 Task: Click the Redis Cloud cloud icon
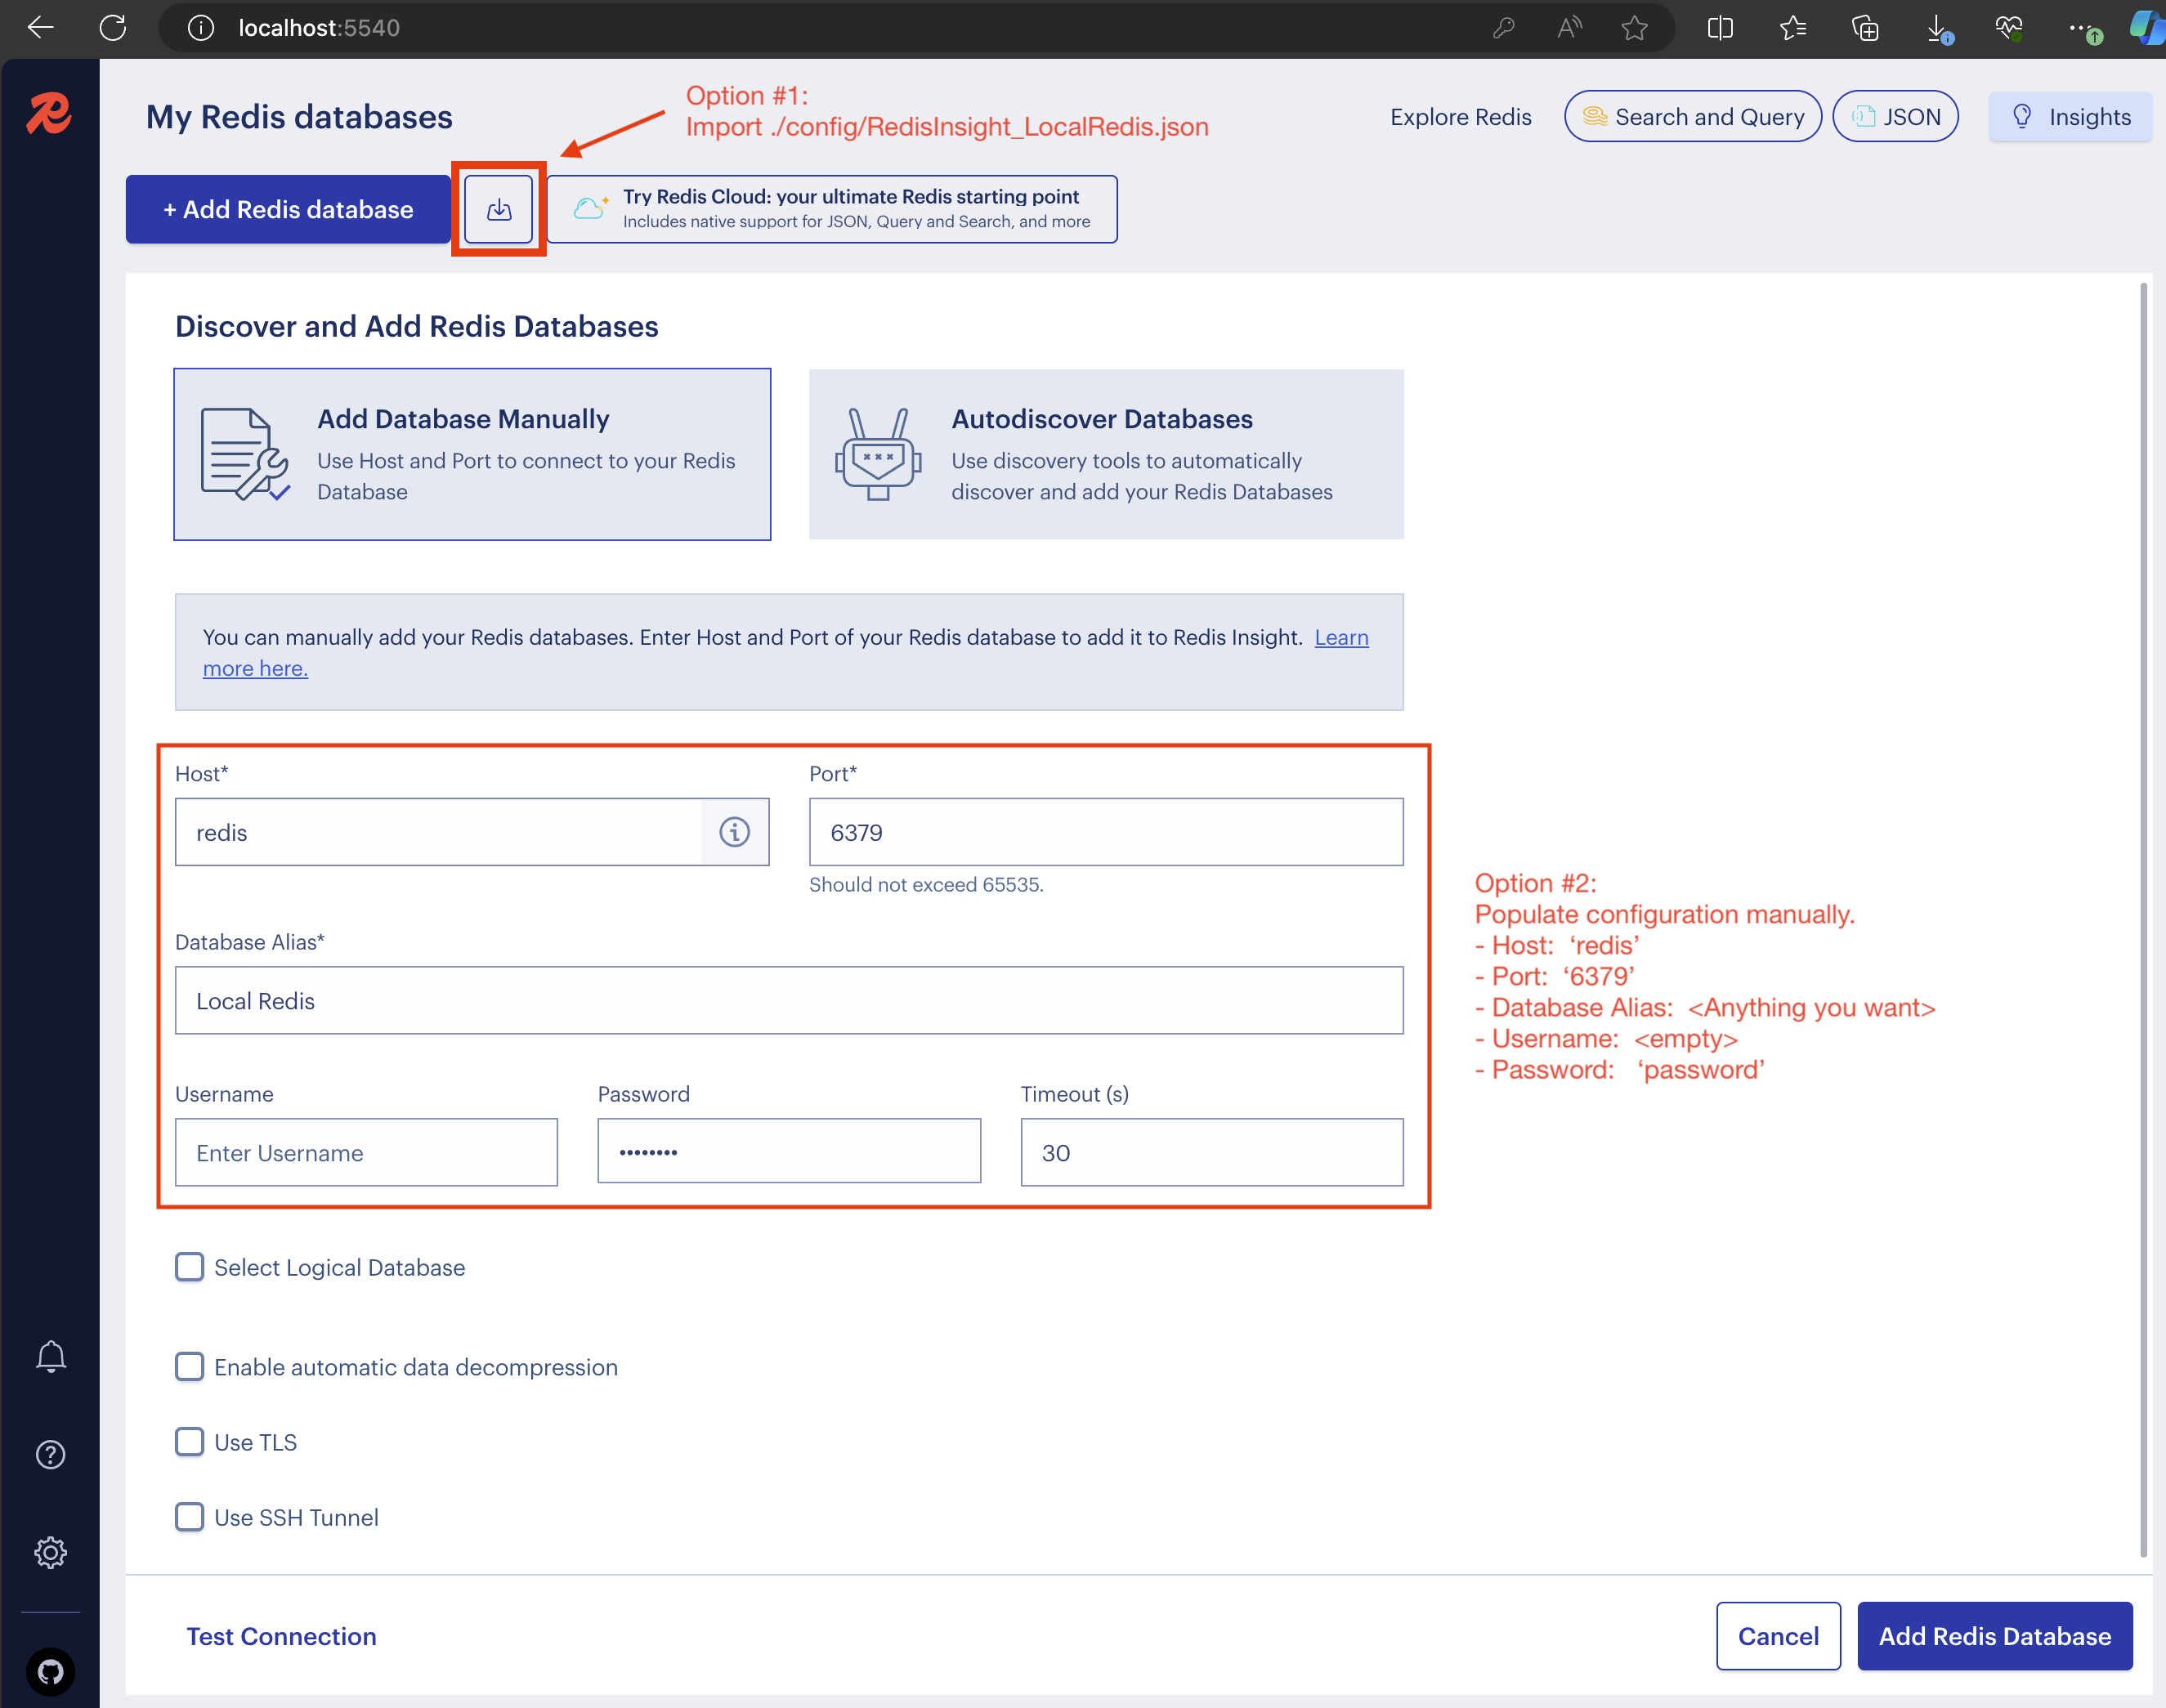(590, 208)
